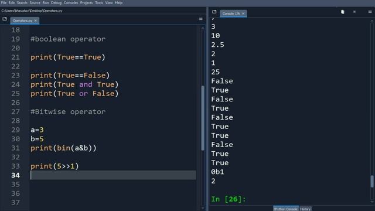Open the Run menu
Image resolution: width=375 pixels, height=211 pixels.
click(x=46, y=2)
